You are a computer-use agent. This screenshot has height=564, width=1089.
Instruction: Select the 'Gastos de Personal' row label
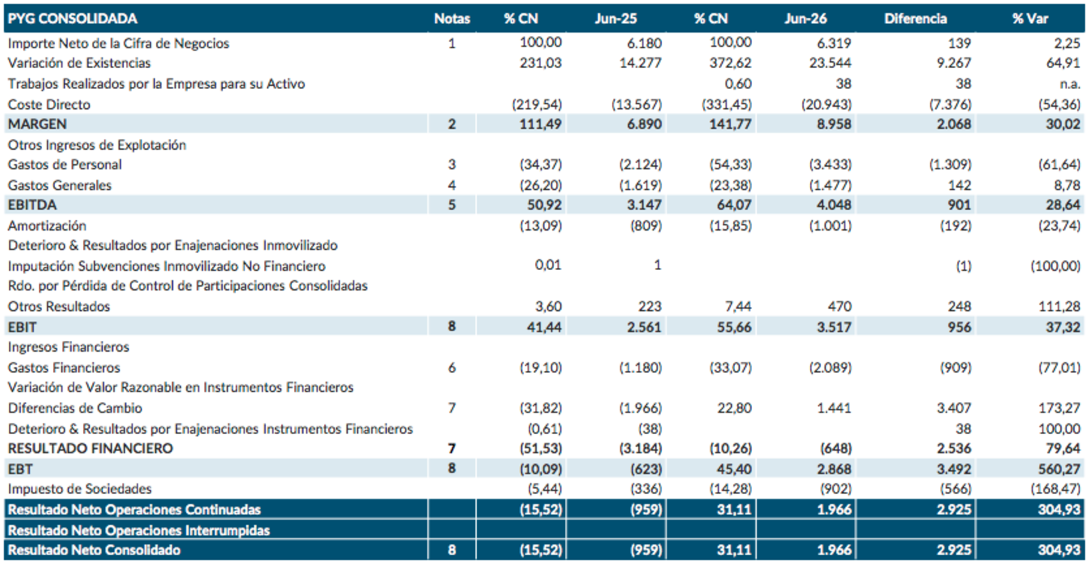click(x=65, y=165)
